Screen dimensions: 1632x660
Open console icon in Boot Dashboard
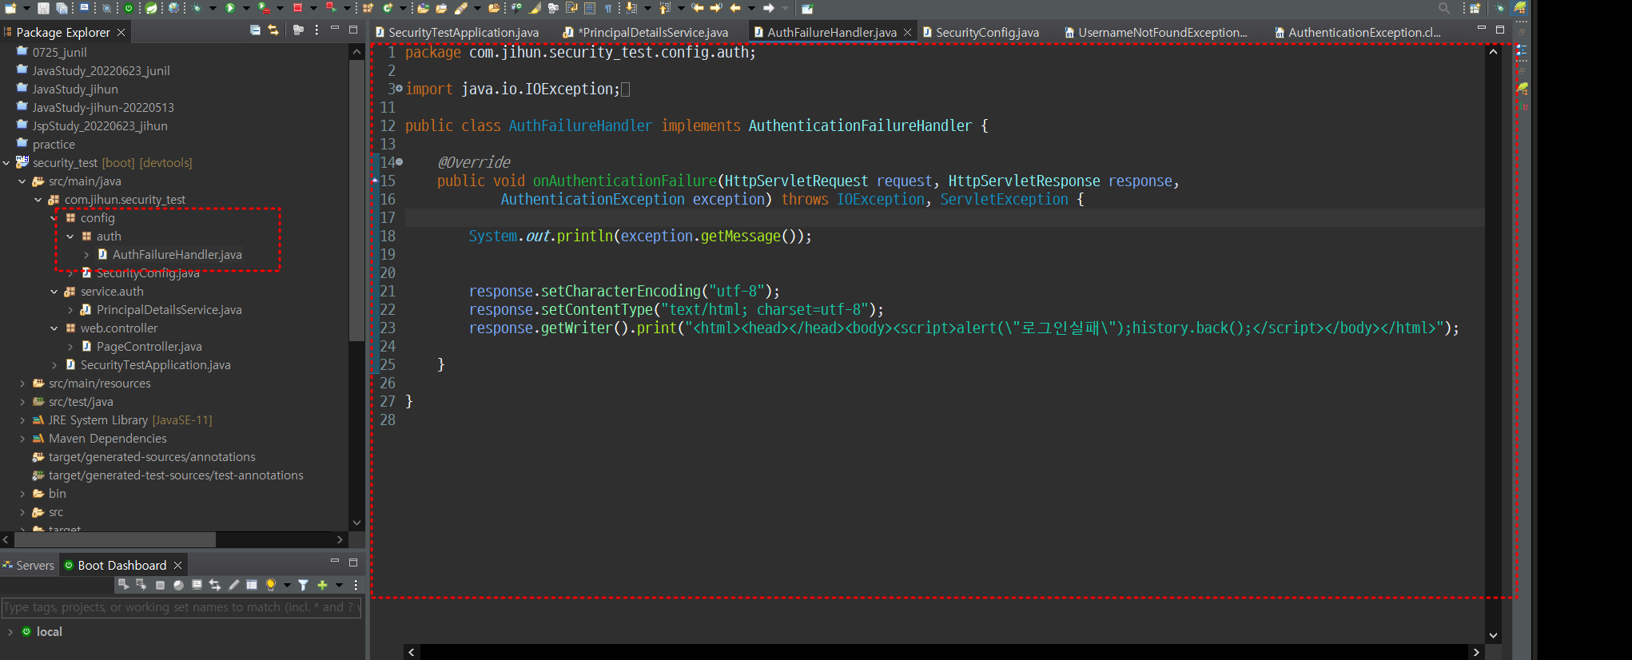[197, 585]
